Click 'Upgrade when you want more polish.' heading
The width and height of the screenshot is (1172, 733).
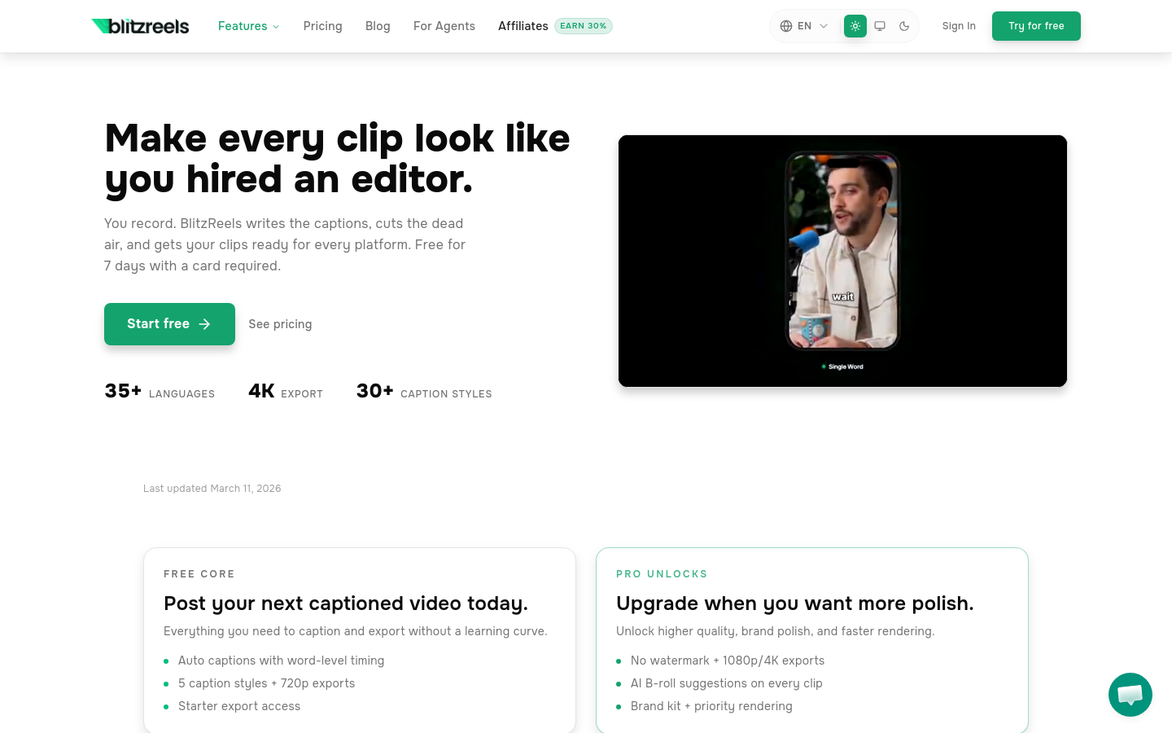795,604
